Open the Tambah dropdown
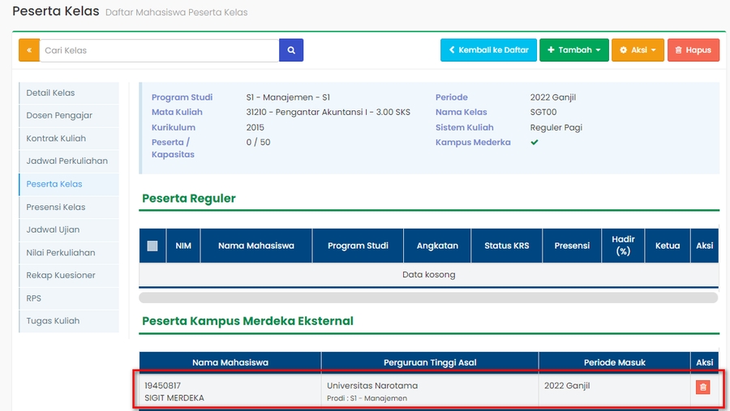This screenshot has height=411, width=730. [x=573, y=50]
